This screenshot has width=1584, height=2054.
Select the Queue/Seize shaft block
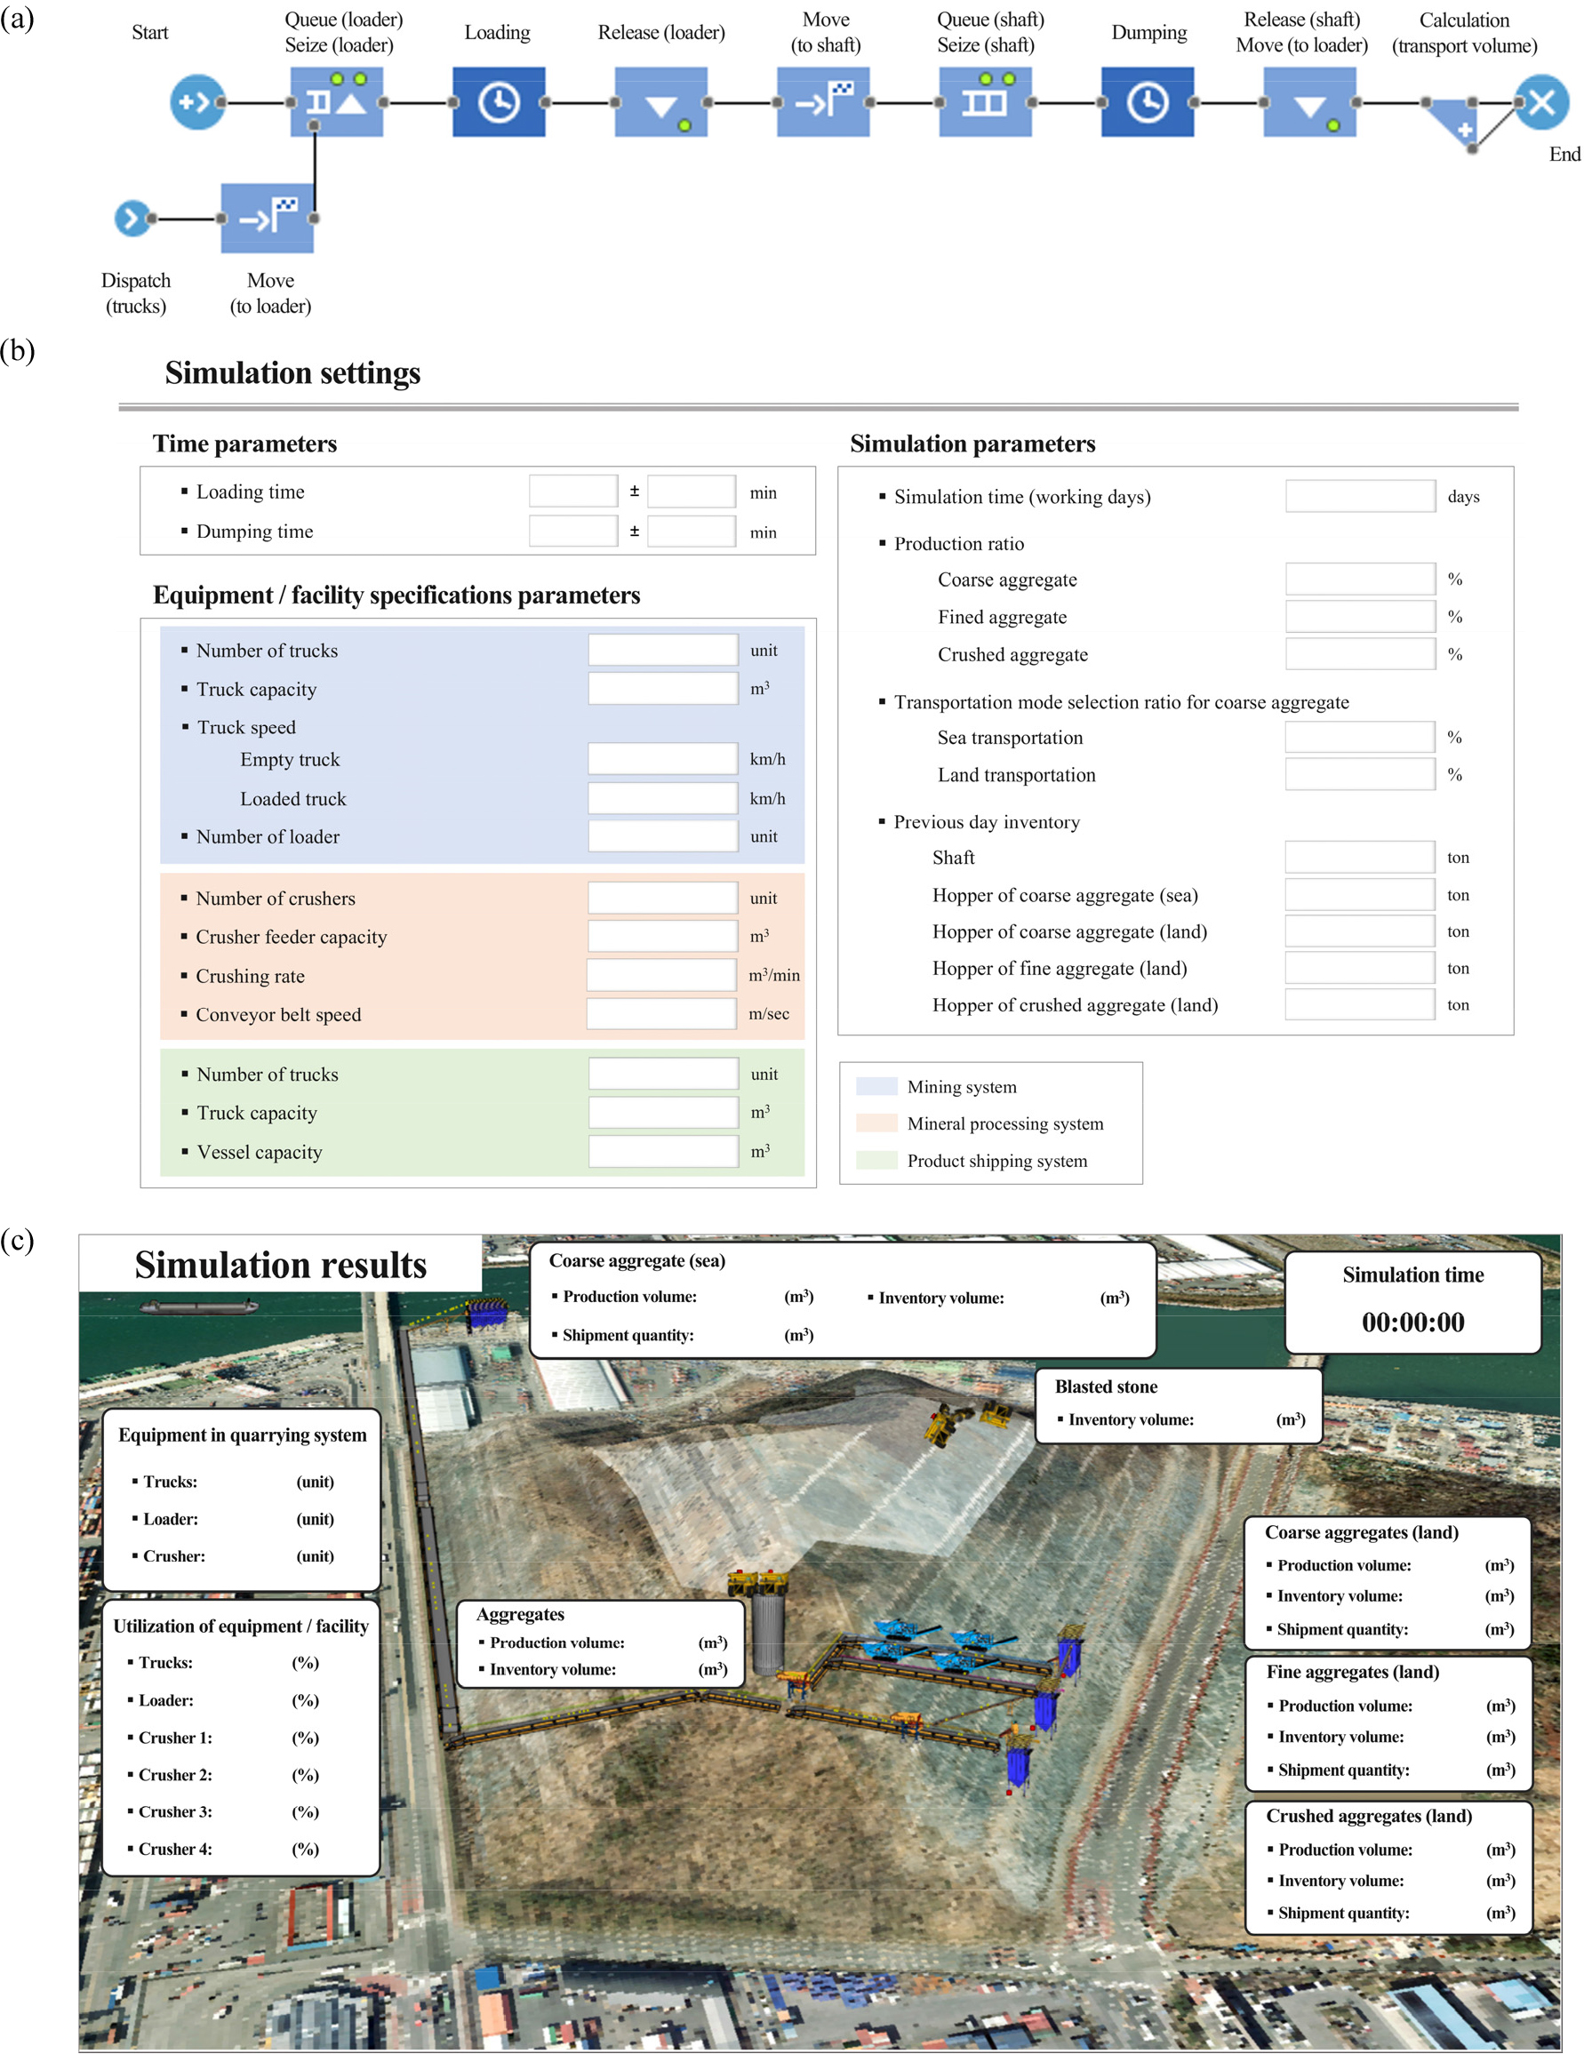[x=985, y=101]
